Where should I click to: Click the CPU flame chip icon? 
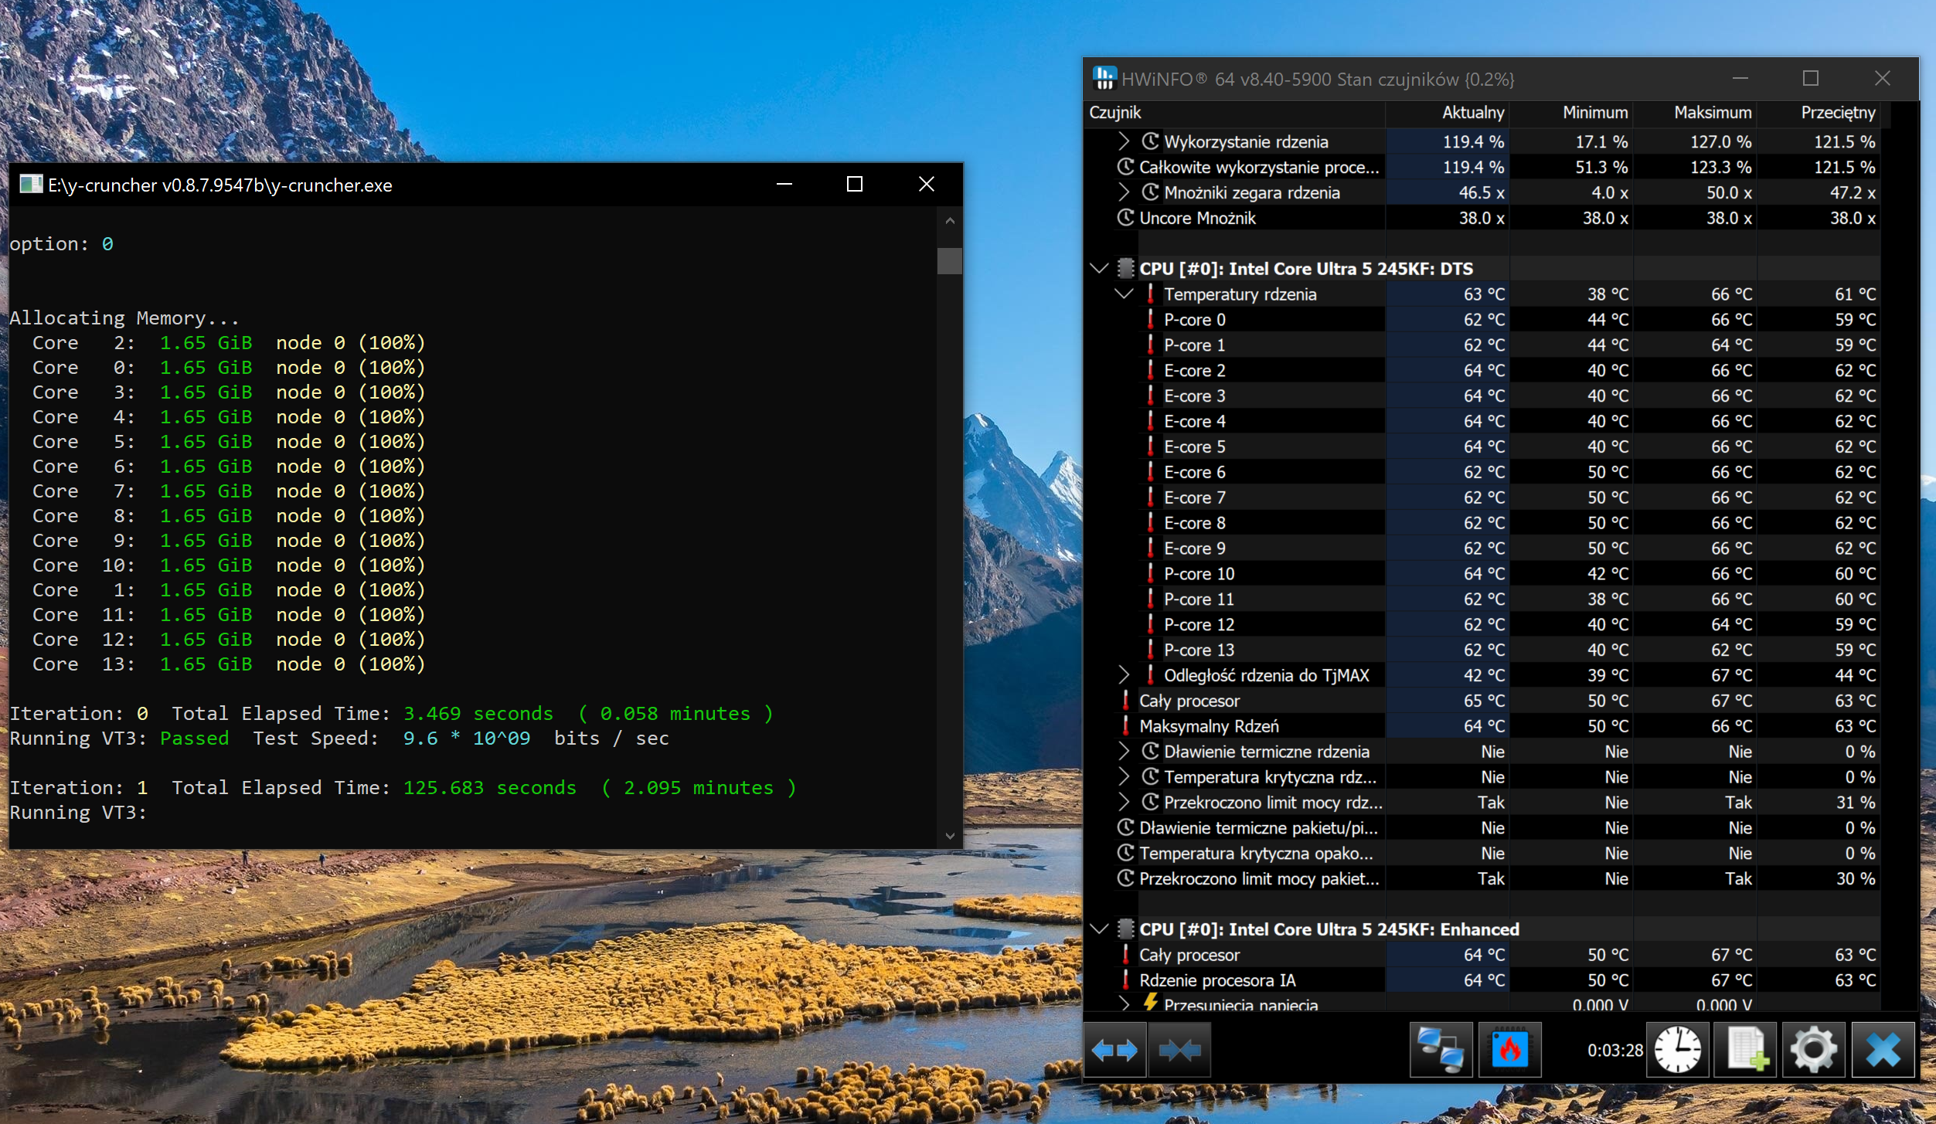pos(1509,1050)
